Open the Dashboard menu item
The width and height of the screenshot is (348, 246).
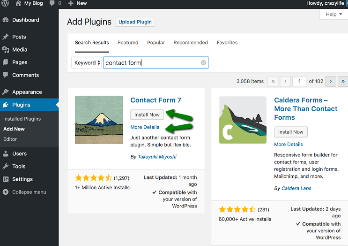pos(30,20)
